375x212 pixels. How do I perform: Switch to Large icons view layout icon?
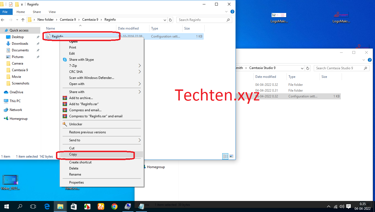tap(231, 156)
